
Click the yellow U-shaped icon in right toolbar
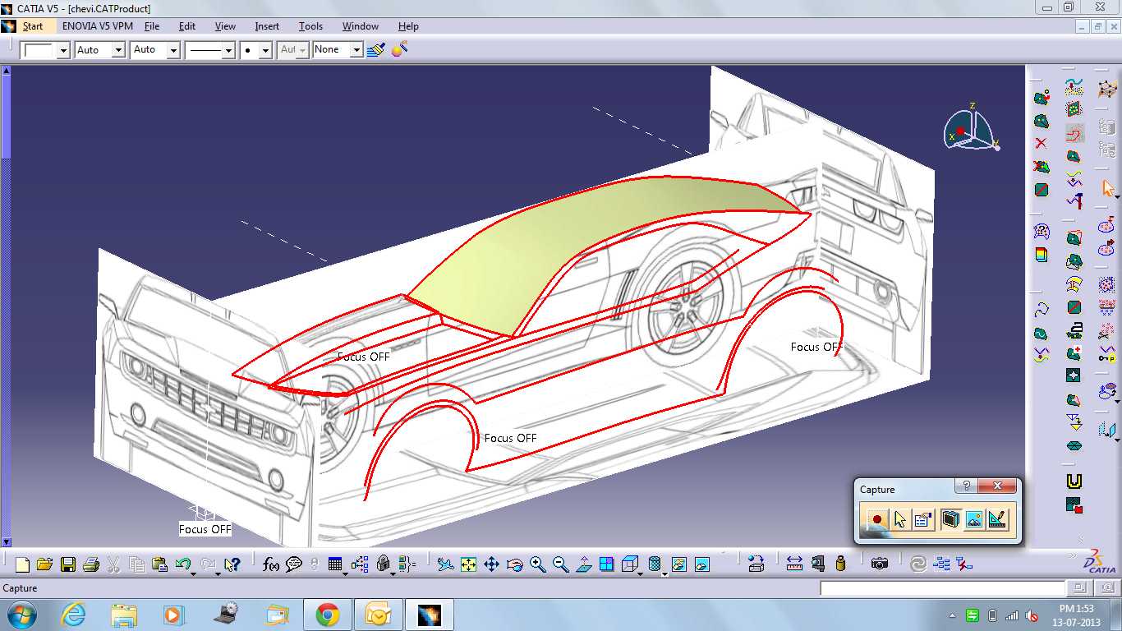1074,481
